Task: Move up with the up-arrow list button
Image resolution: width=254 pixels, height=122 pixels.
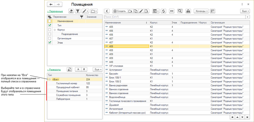Action: pos(237,117)
